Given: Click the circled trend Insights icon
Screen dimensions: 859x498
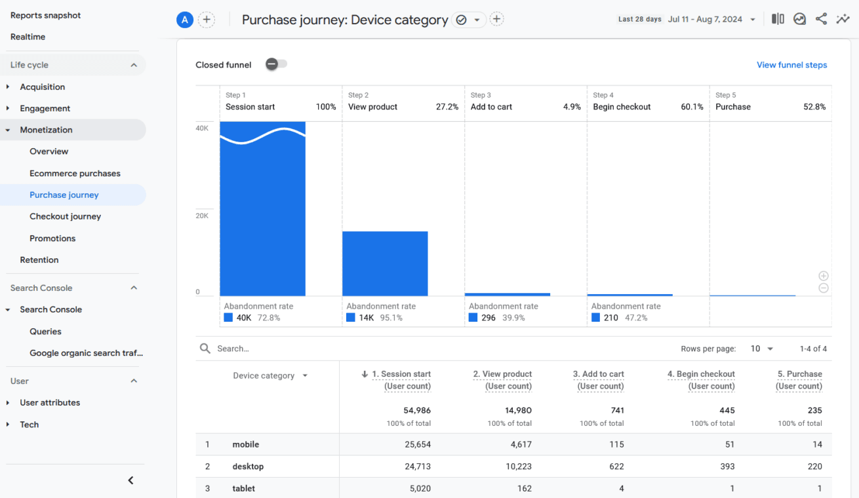Looking at the screenshot, I should (799, 18).
